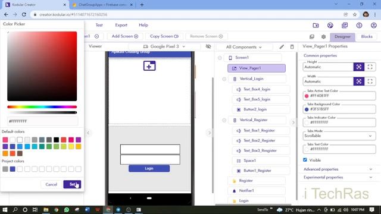Set Height automatic purple icon
The image size is (381, 214).
[358, 67]
